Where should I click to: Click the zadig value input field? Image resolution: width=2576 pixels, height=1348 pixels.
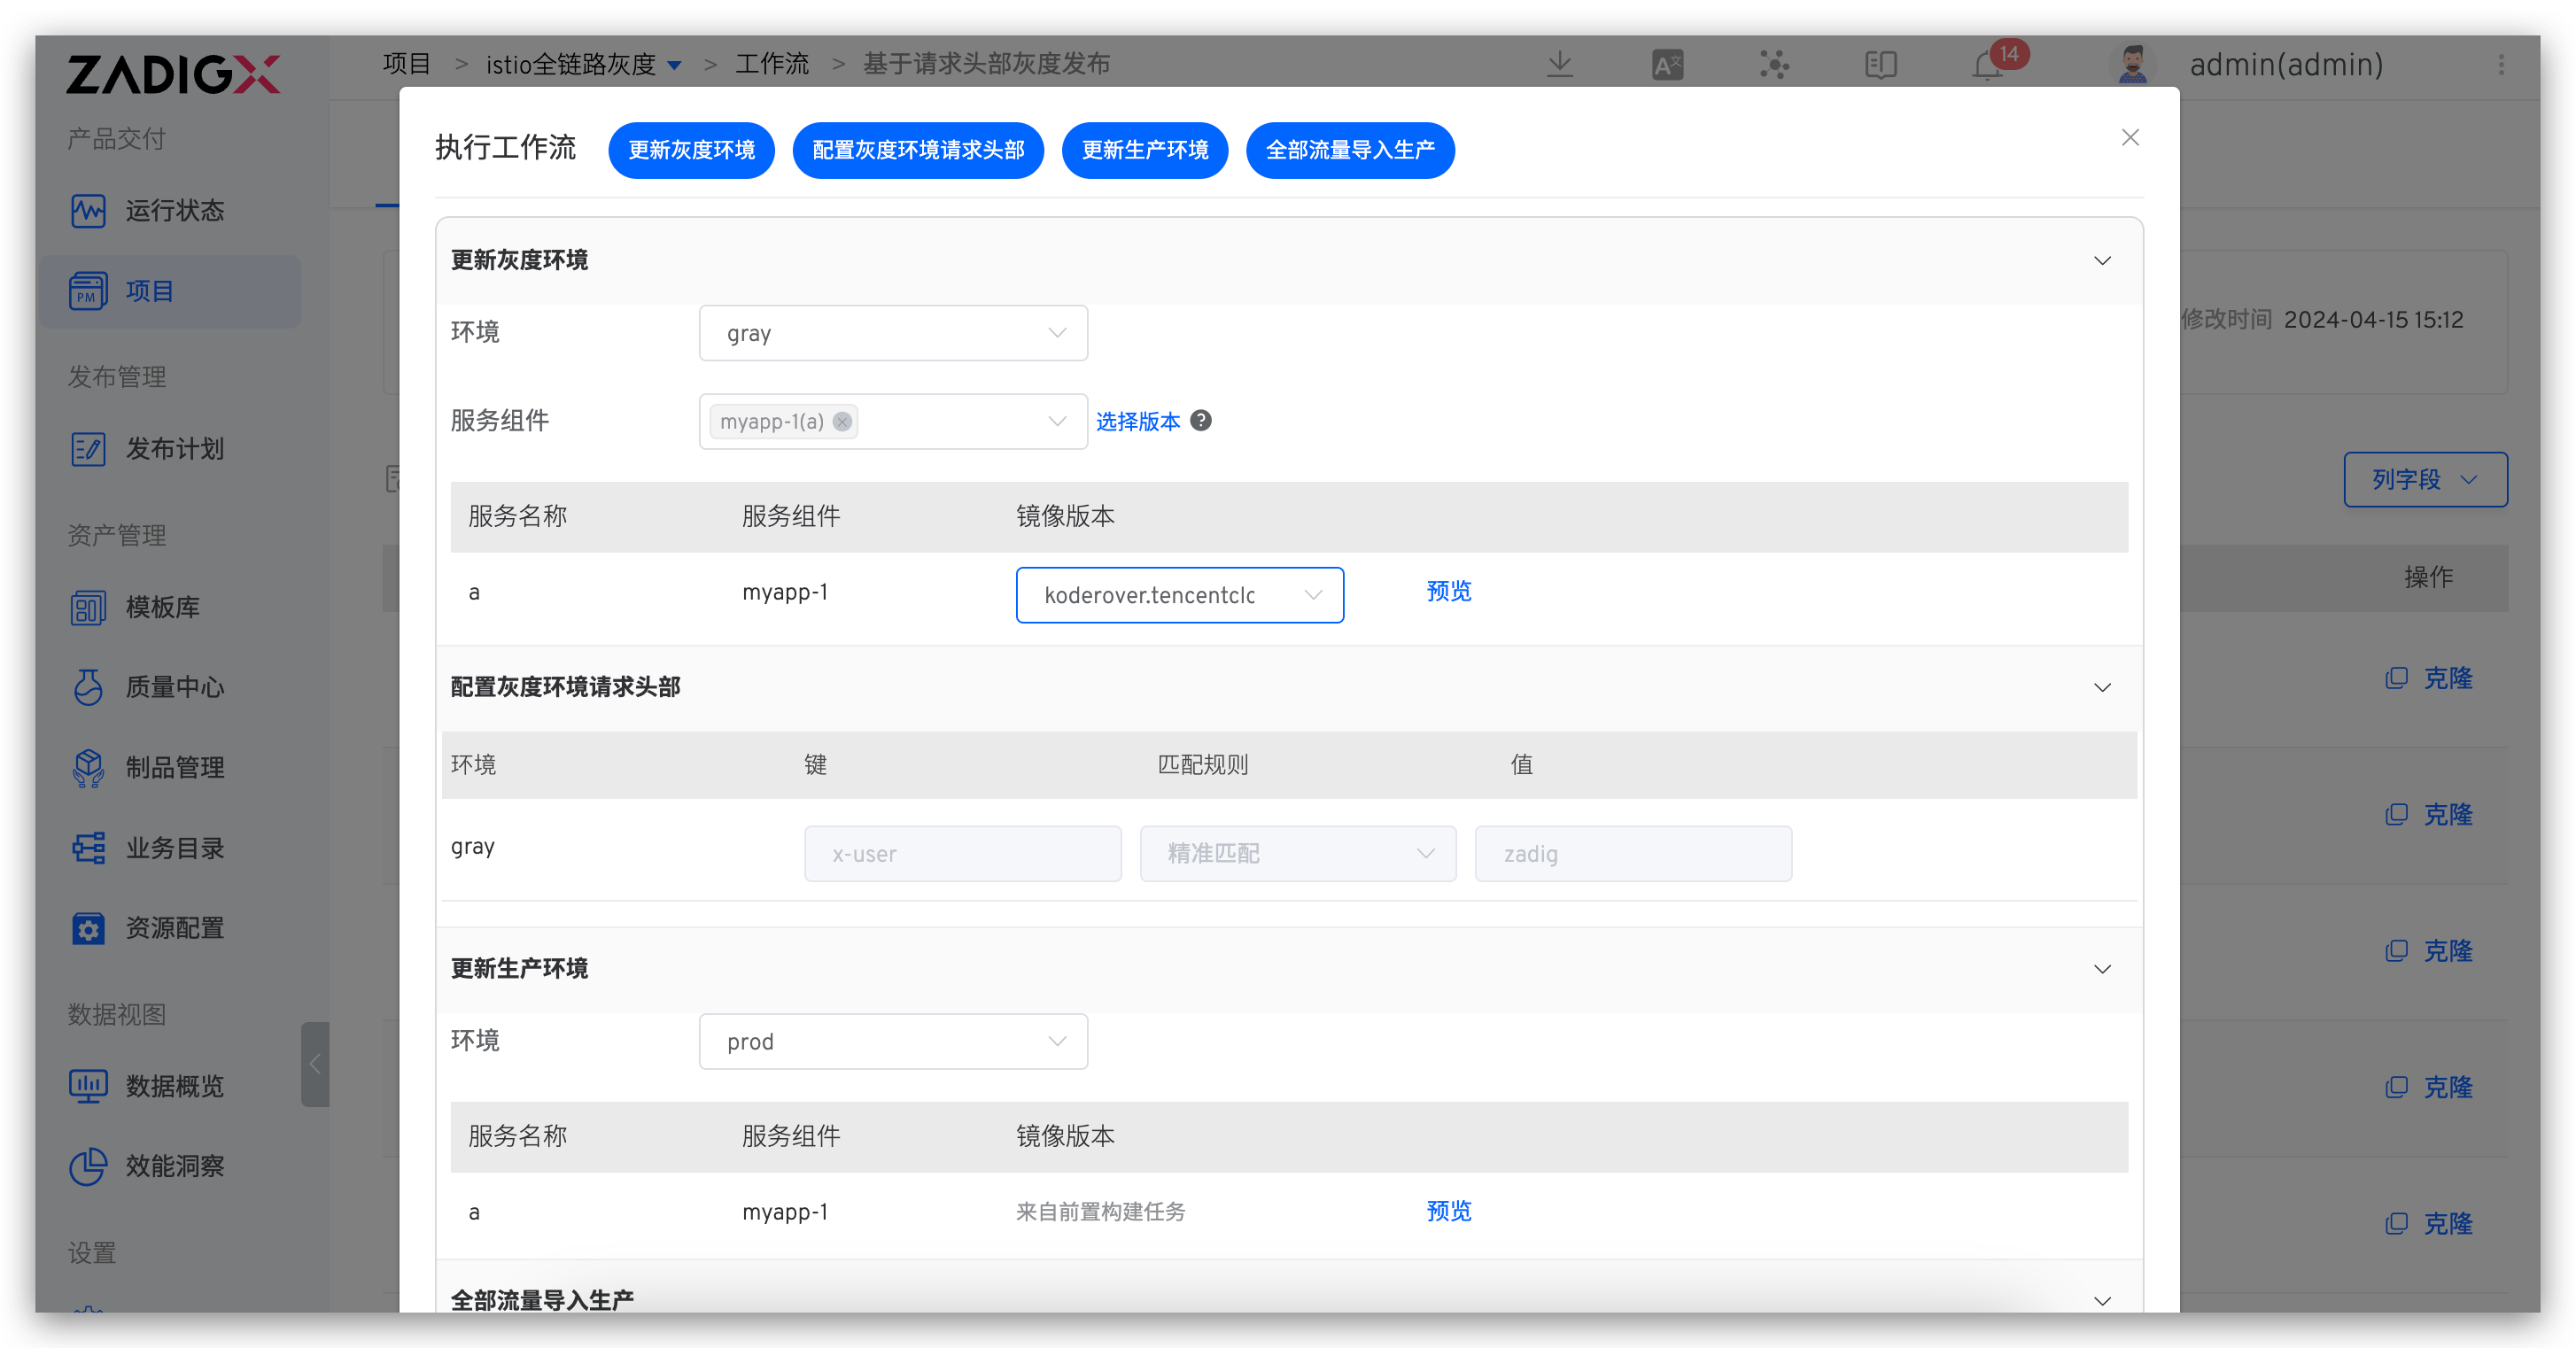coord(1632,854)
